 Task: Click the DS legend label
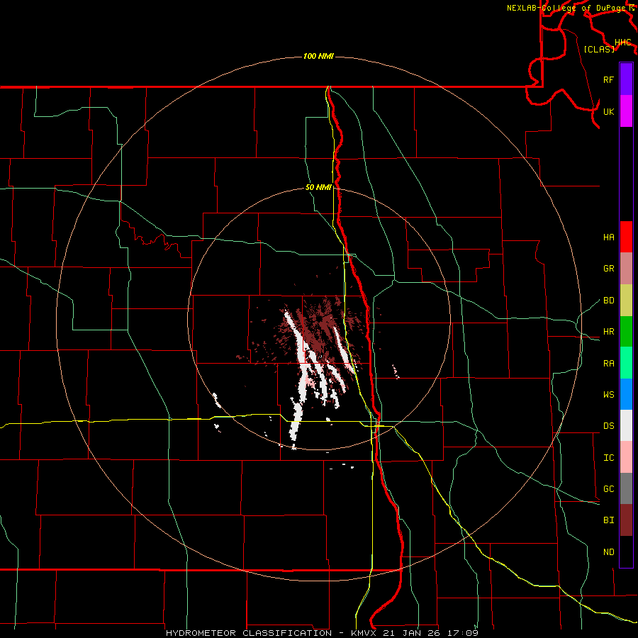point(608,426)
